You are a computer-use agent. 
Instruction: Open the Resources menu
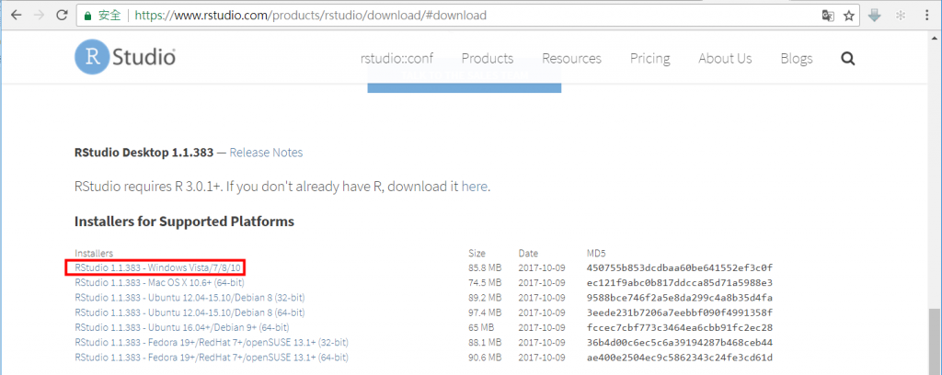tap(571, 58)
